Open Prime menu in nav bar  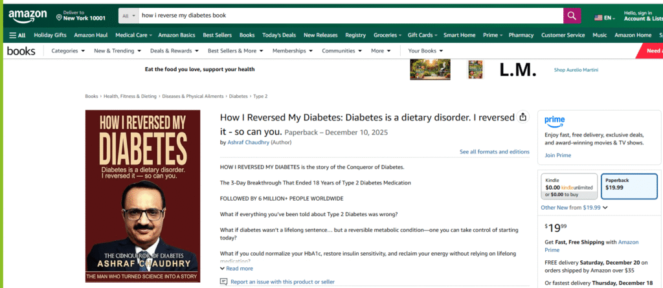[493, 35]
